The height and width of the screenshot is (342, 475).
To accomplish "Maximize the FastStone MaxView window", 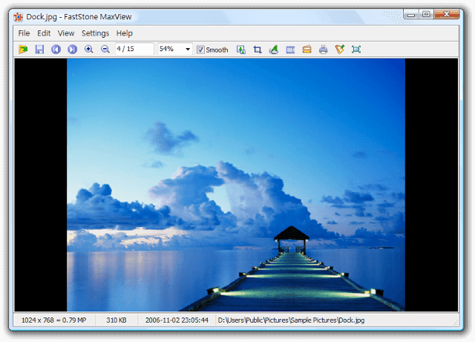I will tap(426, 14).
